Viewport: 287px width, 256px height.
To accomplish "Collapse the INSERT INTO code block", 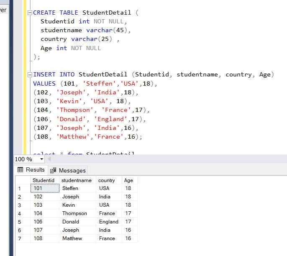I will [30, 75].
